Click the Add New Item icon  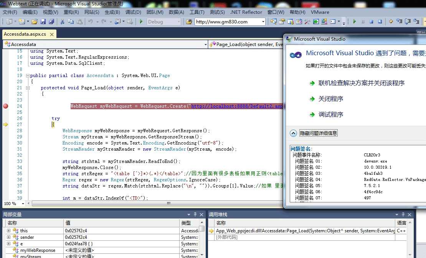(x=22, y=22)
